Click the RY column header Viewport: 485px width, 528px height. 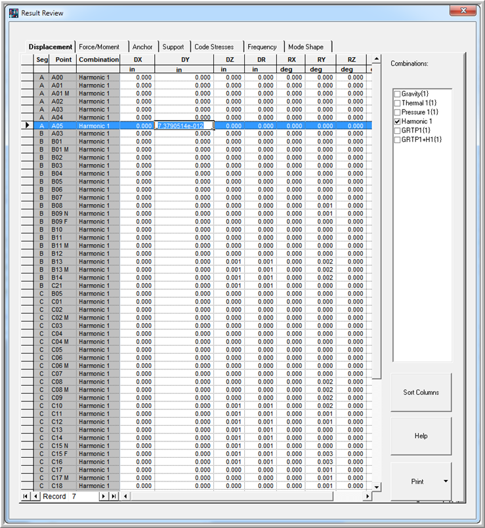[x=321, y=60]
